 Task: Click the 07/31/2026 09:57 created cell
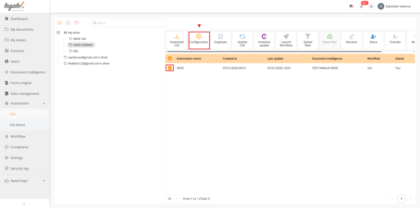click(234, 68)
